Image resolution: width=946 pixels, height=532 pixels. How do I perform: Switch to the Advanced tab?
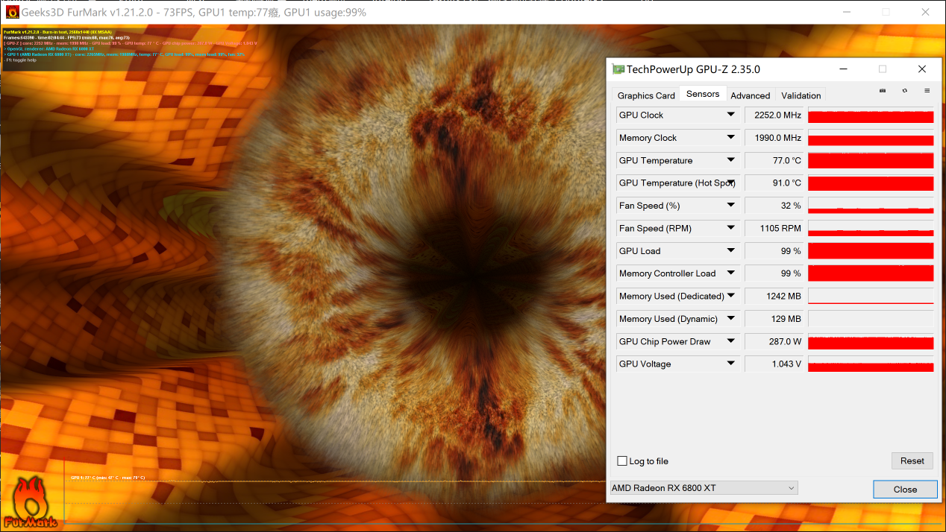(x=750, y=95)
